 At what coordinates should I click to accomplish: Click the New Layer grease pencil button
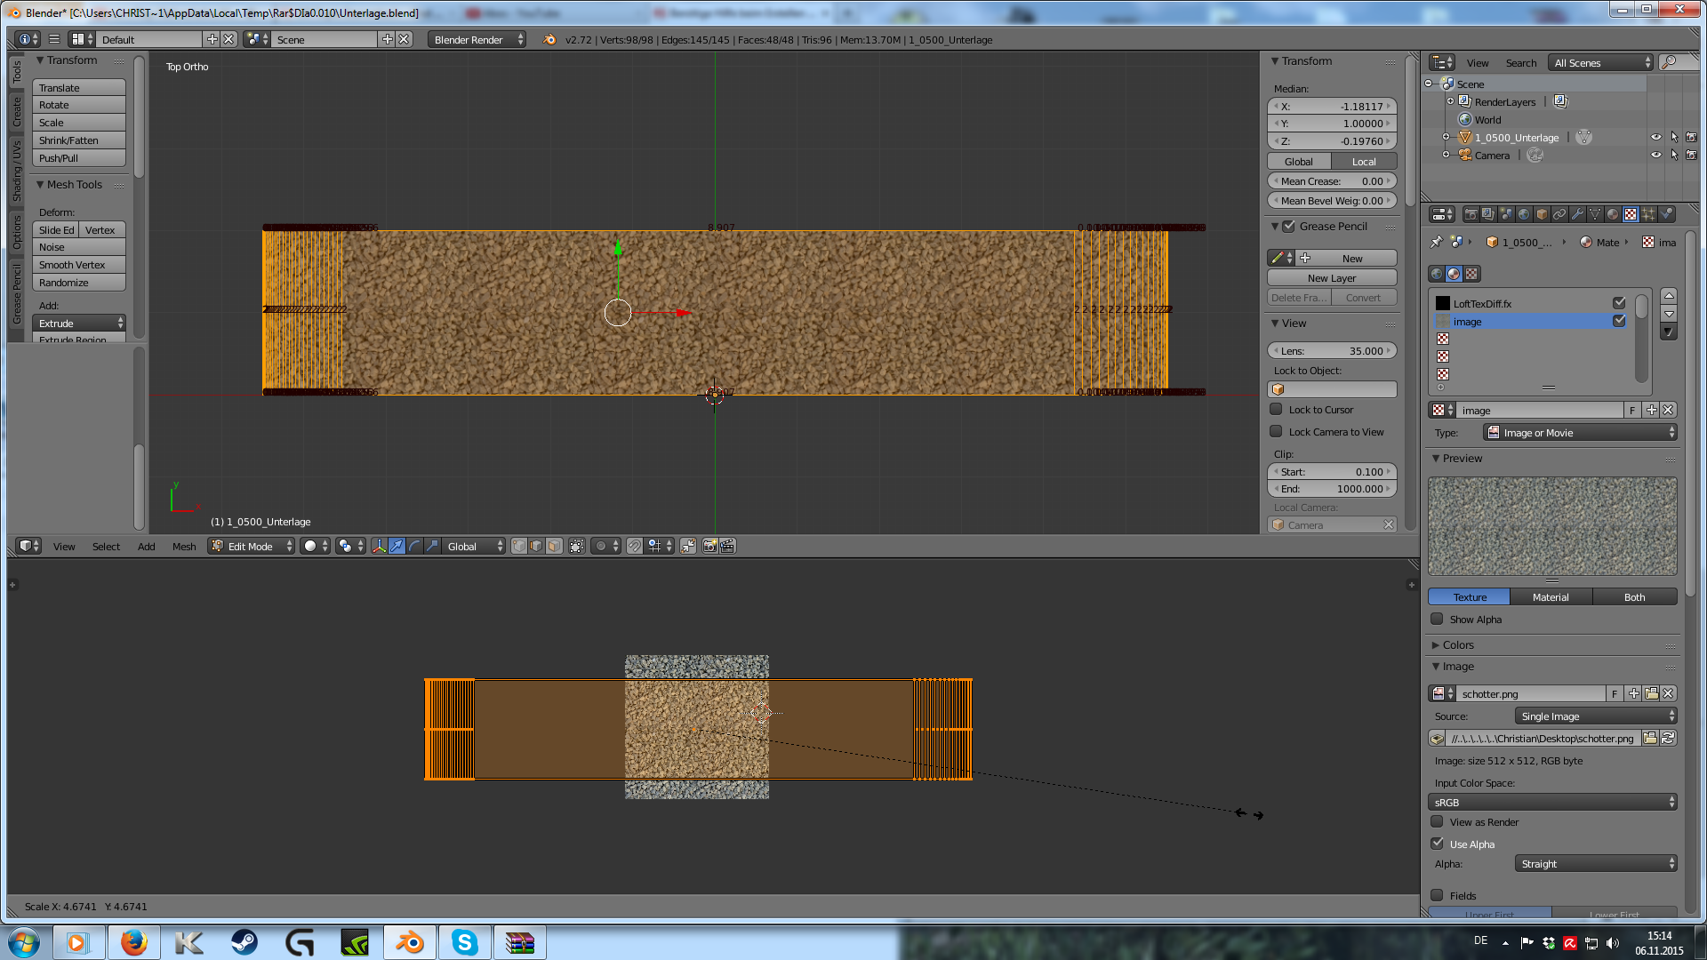(1331, 278)
